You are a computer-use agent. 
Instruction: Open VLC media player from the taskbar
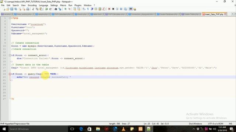click(124, 129)
